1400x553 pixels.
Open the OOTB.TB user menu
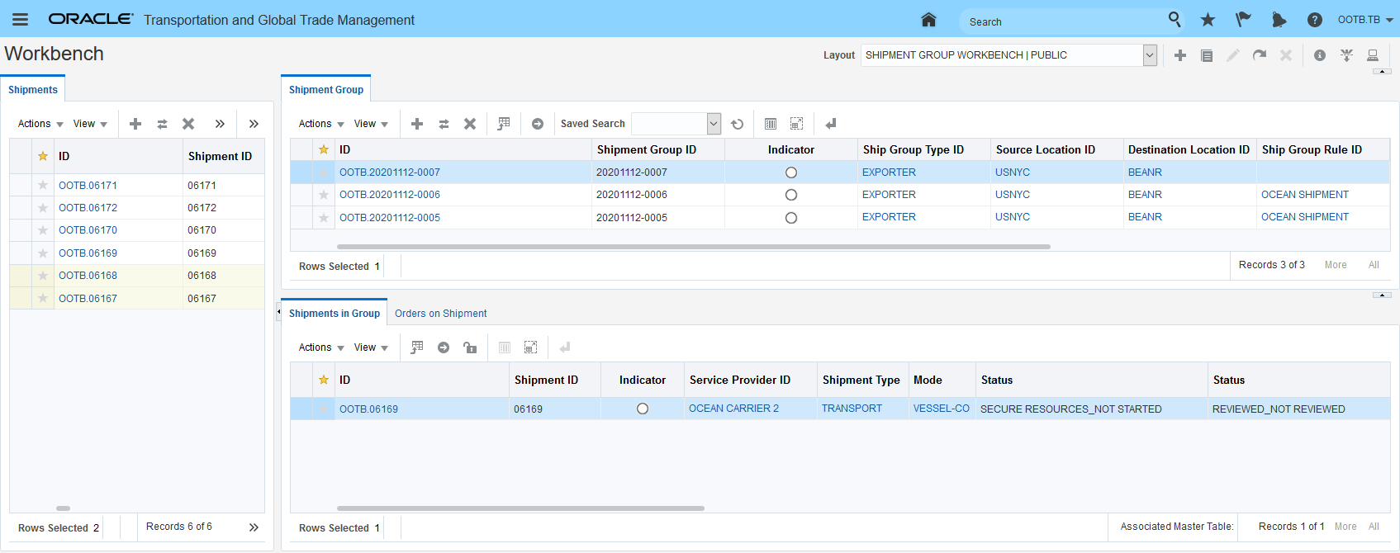point(1364,20)
